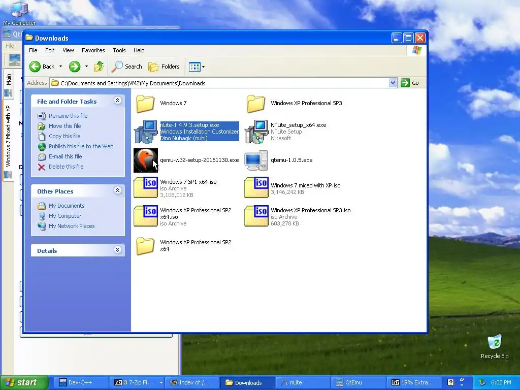Select Windows 7 miced with XP.iso icon
The height and width of the screenshot is (390, 520).
(x=256, y=188)
